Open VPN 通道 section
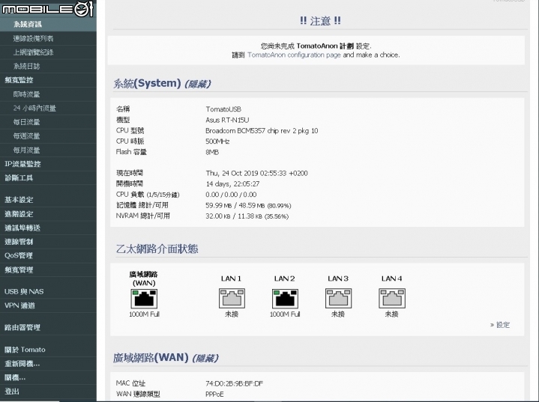The height and width of the screenshot is (402, 539). click(x=19, y=305)
